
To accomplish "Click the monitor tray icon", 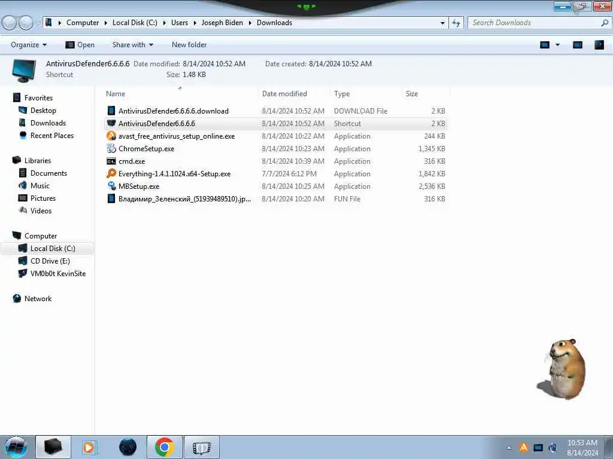I will click(x=538, y=448).
